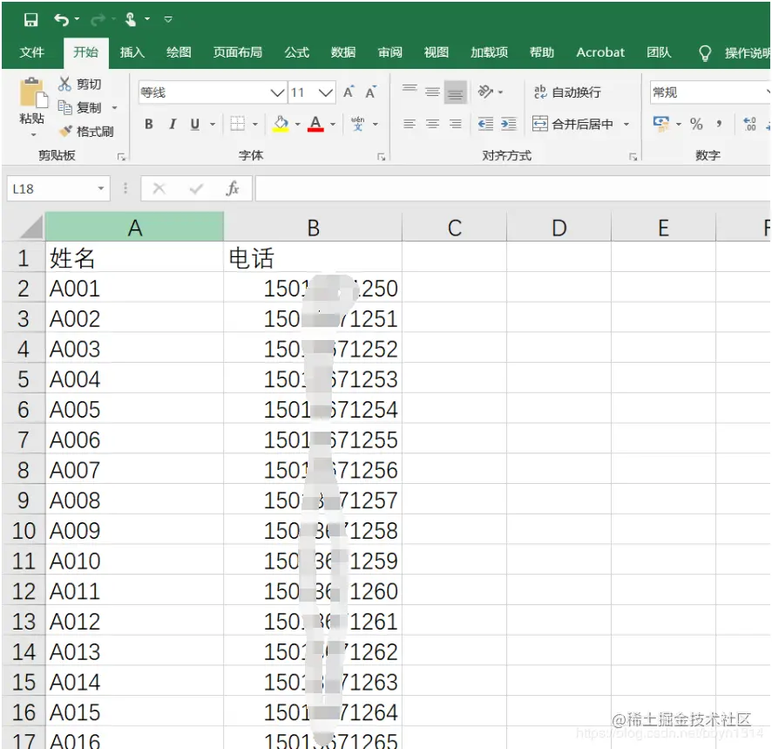Click the percent style icon
Screen dimensions: 772x749
click(696, 124)
